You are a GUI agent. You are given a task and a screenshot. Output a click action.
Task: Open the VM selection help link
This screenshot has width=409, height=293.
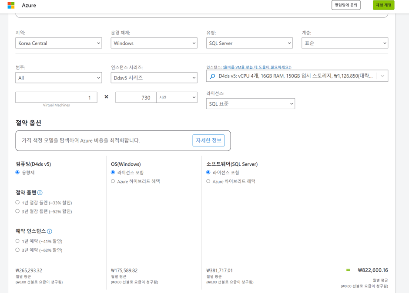[257, 67]
